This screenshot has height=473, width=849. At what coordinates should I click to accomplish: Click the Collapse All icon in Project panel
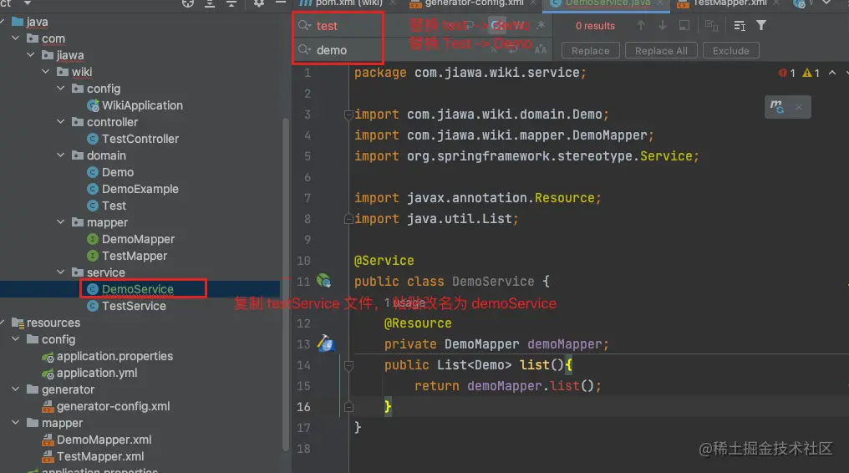point(231,3)
